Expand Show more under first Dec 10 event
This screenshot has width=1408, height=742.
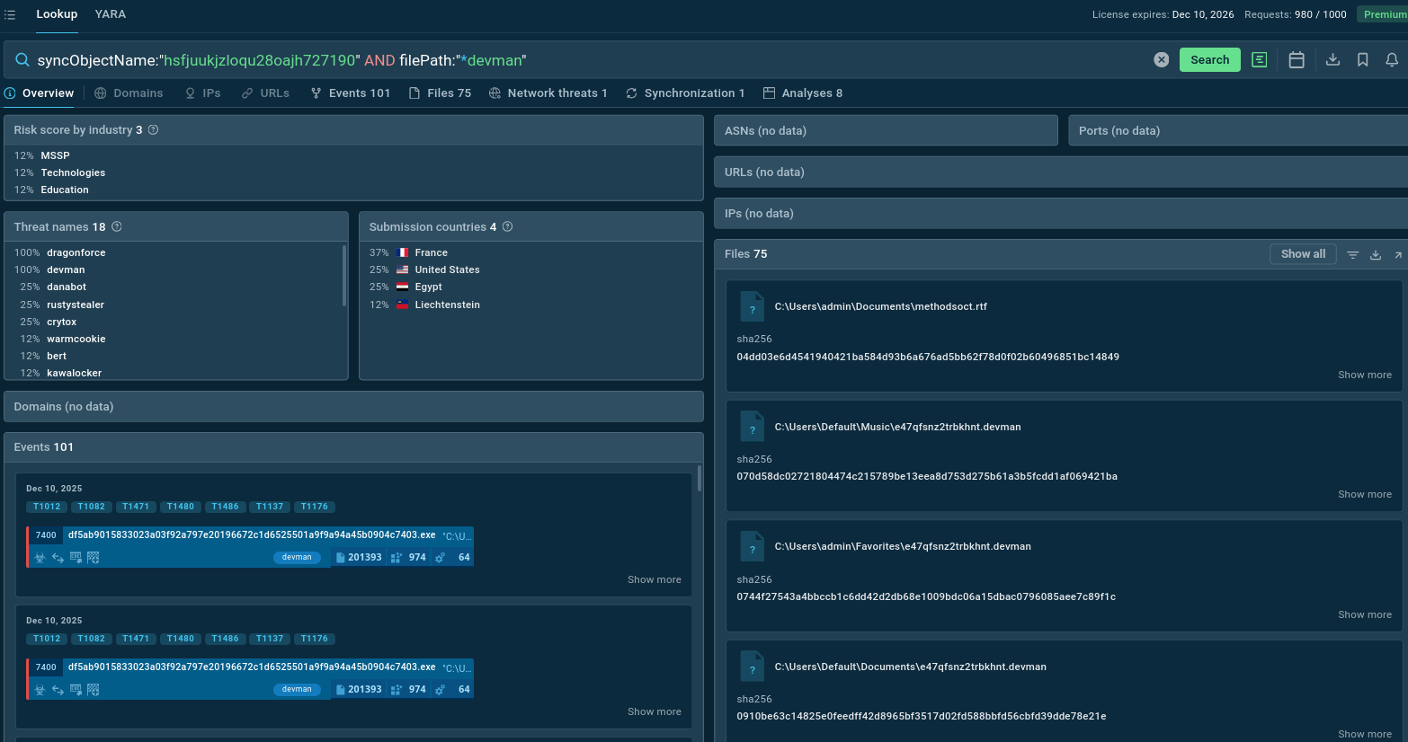pyautogui.click(x=654, y=579)
